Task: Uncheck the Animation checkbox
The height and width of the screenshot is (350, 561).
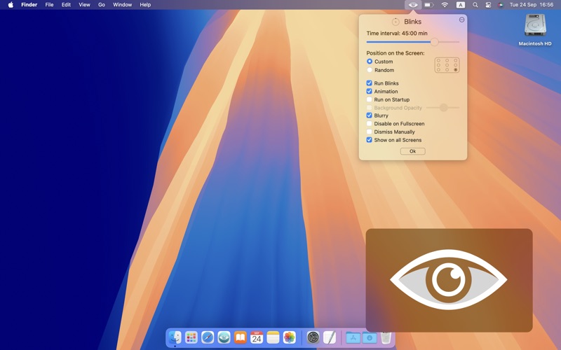Action: click(370, 91)
